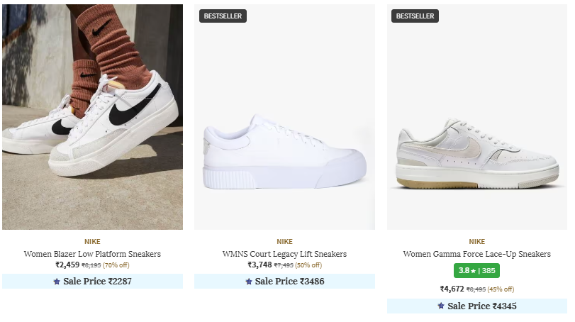The width and height of the screenshot is (575, 322).
Task: Click the WMNS Court Legacy Lift Sneakers title
Action: pyautogui.click(x=284, y=254)
